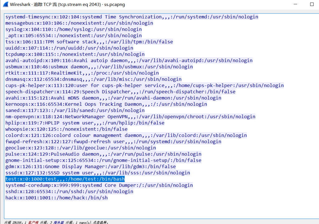This screenshot has width=319, height=224.
Task: Click the pulse PulseAudio daemon line
Action: tap(103, 154)
